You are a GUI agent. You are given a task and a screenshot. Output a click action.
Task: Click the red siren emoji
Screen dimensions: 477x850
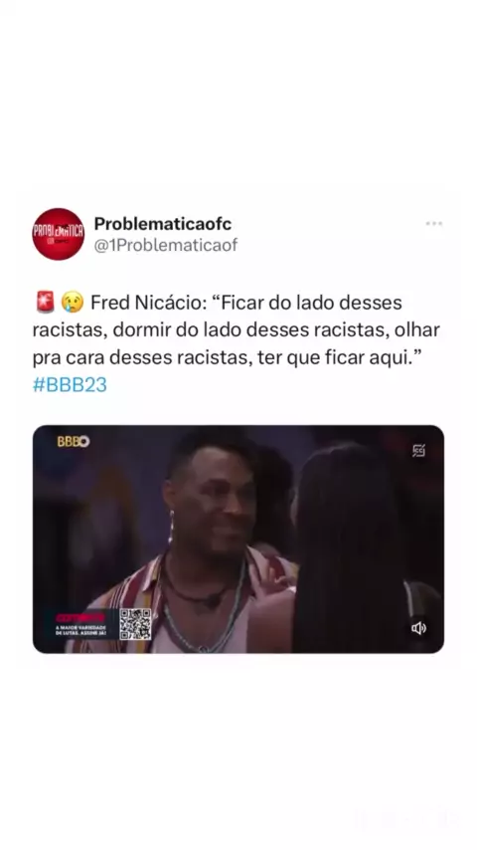pyautogui.click(x=46, y=303)
